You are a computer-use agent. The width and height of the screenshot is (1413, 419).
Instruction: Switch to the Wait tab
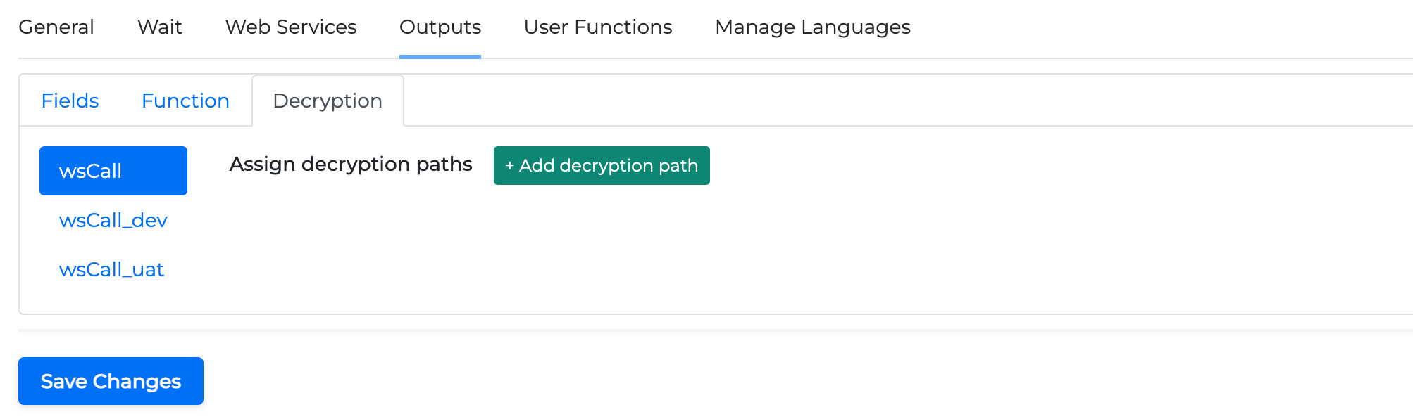[159, 27]
